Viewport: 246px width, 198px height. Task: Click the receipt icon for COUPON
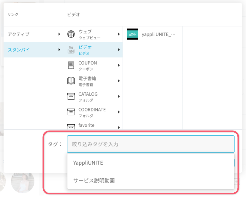pyautogui.click(x=71, y=65)
